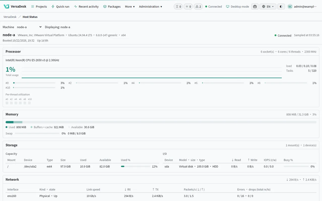Click the VersaDesk logo icon
322x201 pixels.
(x=7, y=7)
